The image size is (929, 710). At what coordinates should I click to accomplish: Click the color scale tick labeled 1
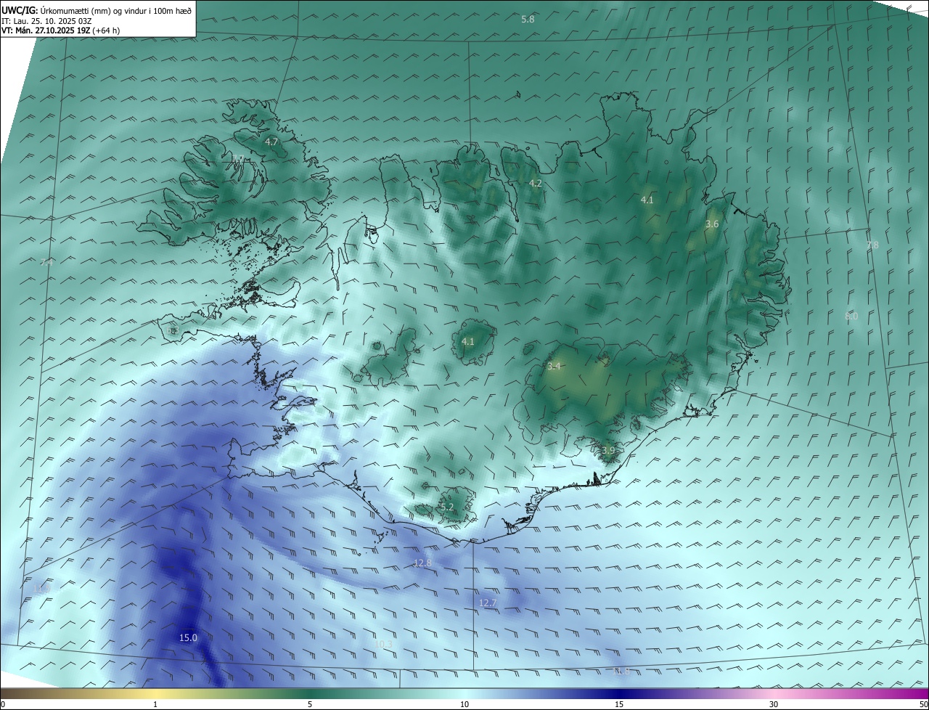tap(155, 704)
